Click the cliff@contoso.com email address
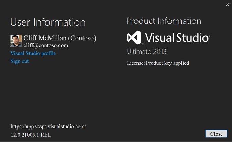The width and height of the screenshot is (232, 142). coord(46,45)
